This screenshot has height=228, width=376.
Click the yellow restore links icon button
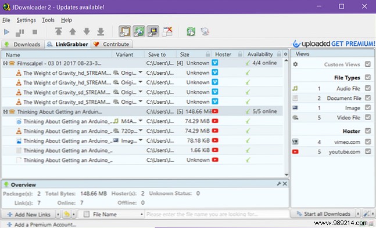click(x=67, y=214)
